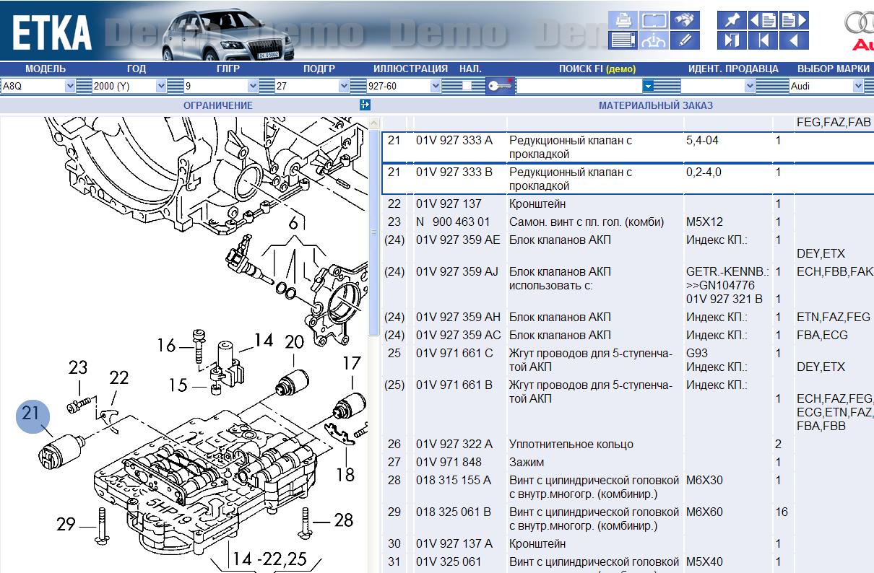Screen dimensions: 874x573
Task: Open search with the binoculars icon
Action: pos(684,20)
